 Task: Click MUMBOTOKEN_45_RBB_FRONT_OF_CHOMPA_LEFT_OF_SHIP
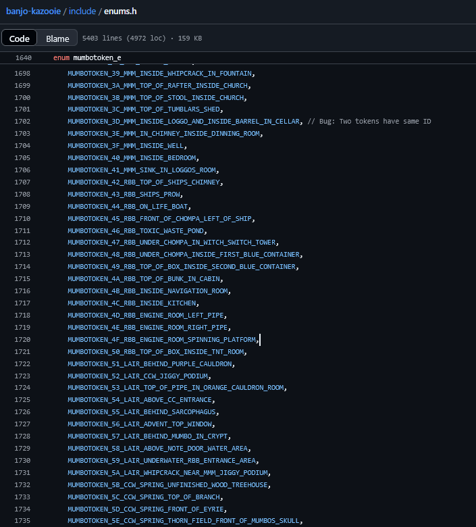click(x=159, y=218)
